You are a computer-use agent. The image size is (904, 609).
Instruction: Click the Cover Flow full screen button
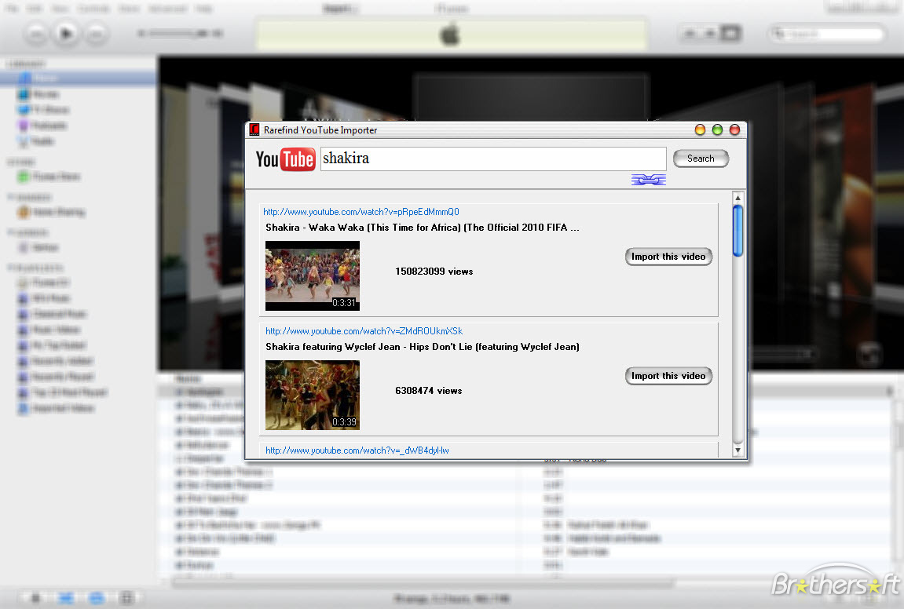(868, 353)
